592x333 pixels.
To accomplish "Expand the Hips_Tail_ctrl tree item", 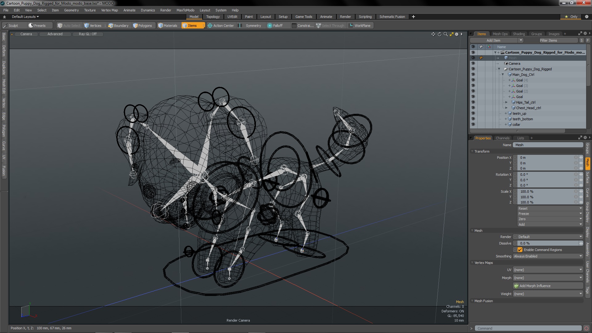I will 506,102.
